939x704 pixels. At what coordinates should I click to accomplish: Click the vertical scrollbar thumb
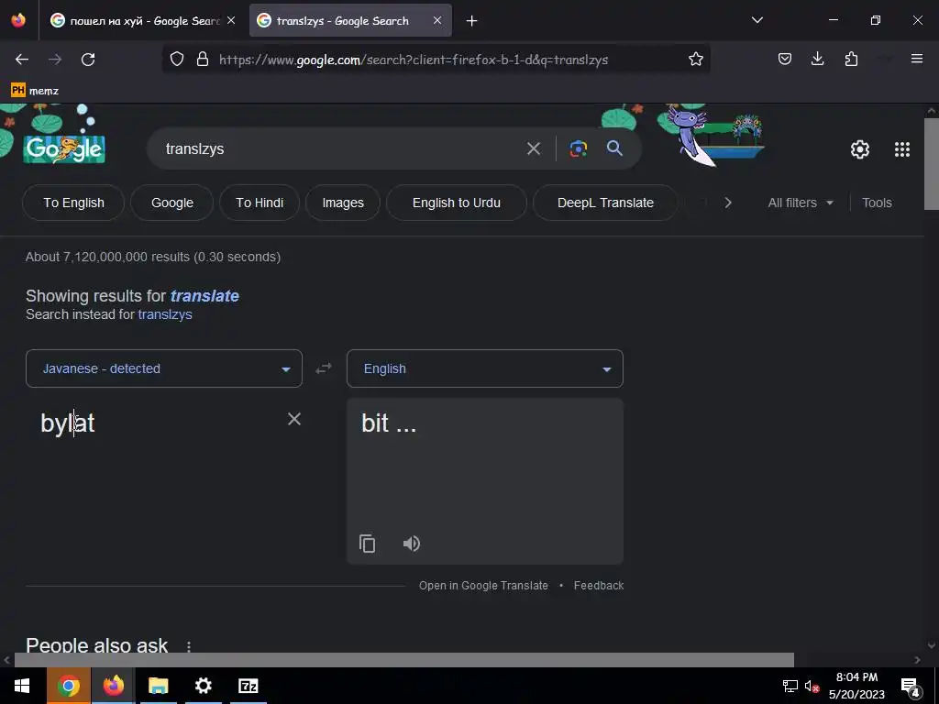(x=932, y=164)
